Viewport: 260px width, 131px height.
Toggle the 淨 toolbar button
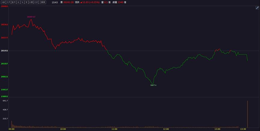[x=26, y=2]
